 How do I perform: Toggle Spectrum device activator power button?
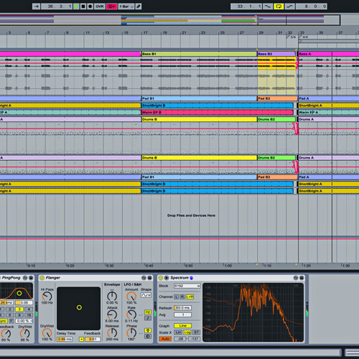click(161, 278)
